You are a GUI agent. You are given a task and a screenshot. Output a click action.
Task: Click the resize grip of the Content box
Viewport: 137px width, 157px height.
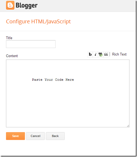point(128,126)
